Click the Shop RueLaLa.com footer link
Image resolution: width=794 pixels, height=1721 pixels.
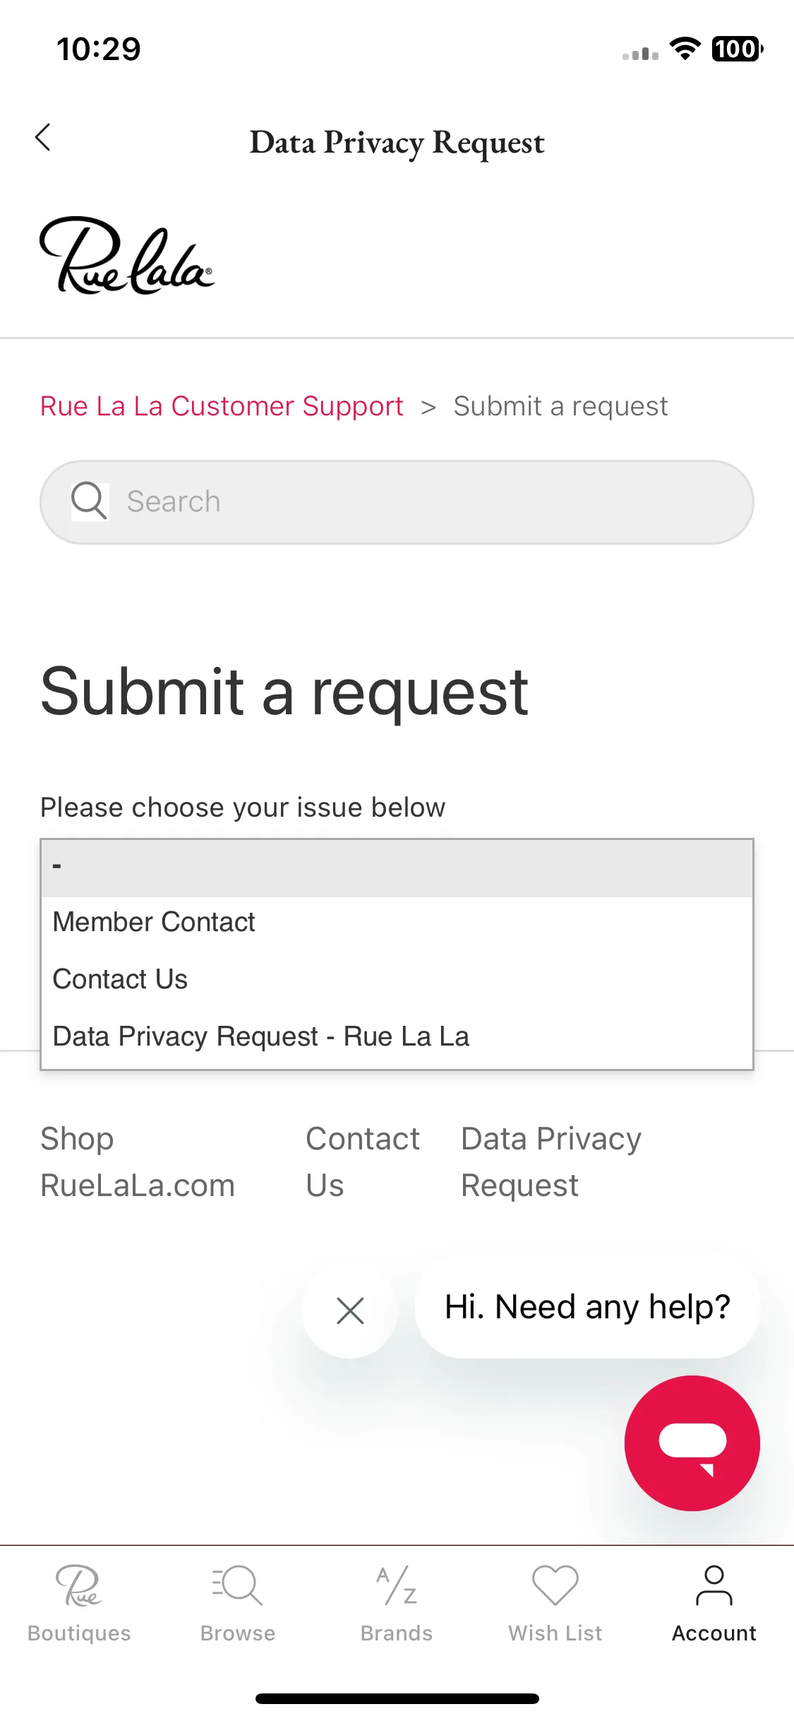(138, 1162)
